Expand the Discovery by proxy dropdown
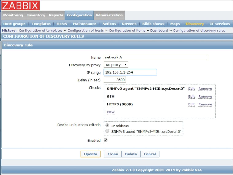This screenshot has height=175, width=233. pos(116,65)
